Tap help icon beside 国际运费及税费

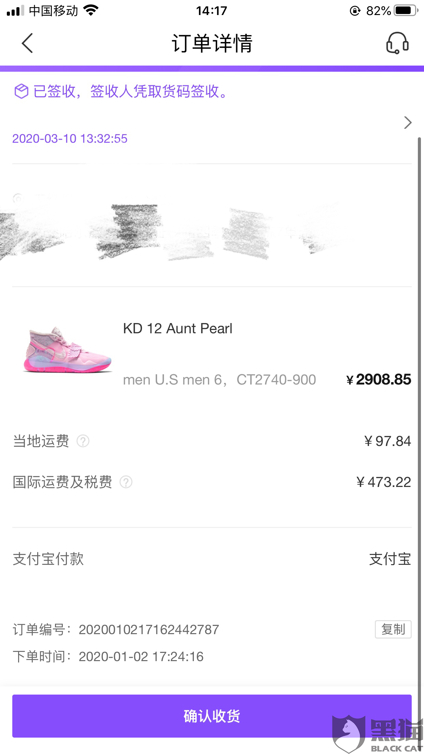[126, 482]
